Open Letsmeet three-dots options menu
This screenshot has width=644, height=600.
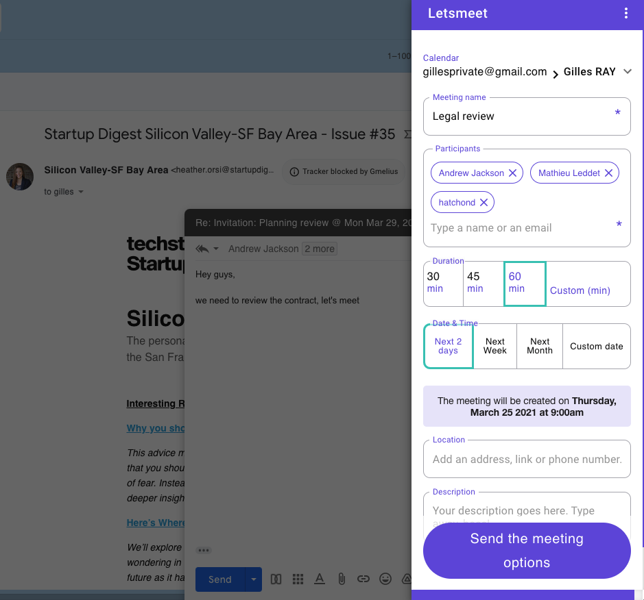tap(625, 14)
